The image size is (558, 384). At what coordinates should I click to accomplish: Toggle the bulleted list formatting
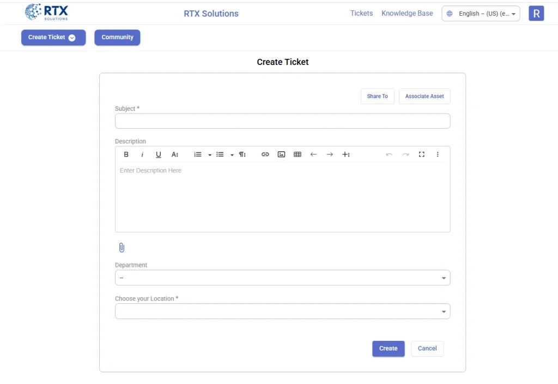point(220,154)
